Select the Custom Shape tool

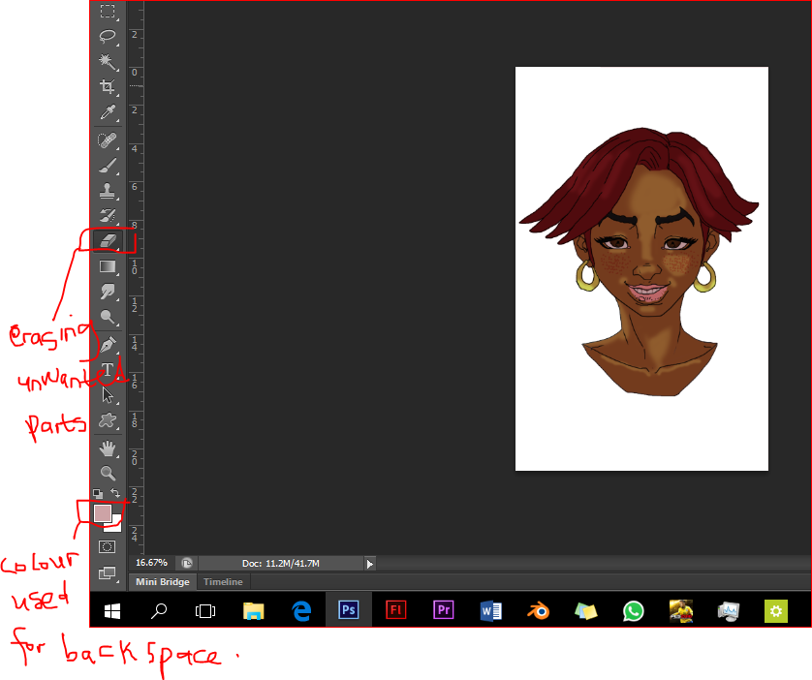tap(108, 420)
